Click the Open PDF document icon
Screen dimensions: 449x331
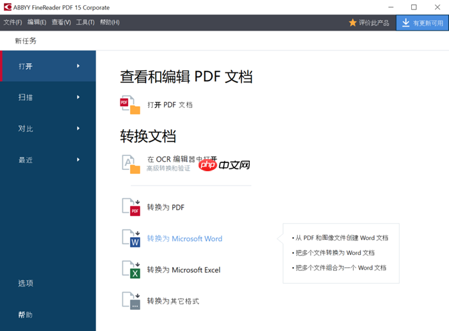tap(130, 105)
